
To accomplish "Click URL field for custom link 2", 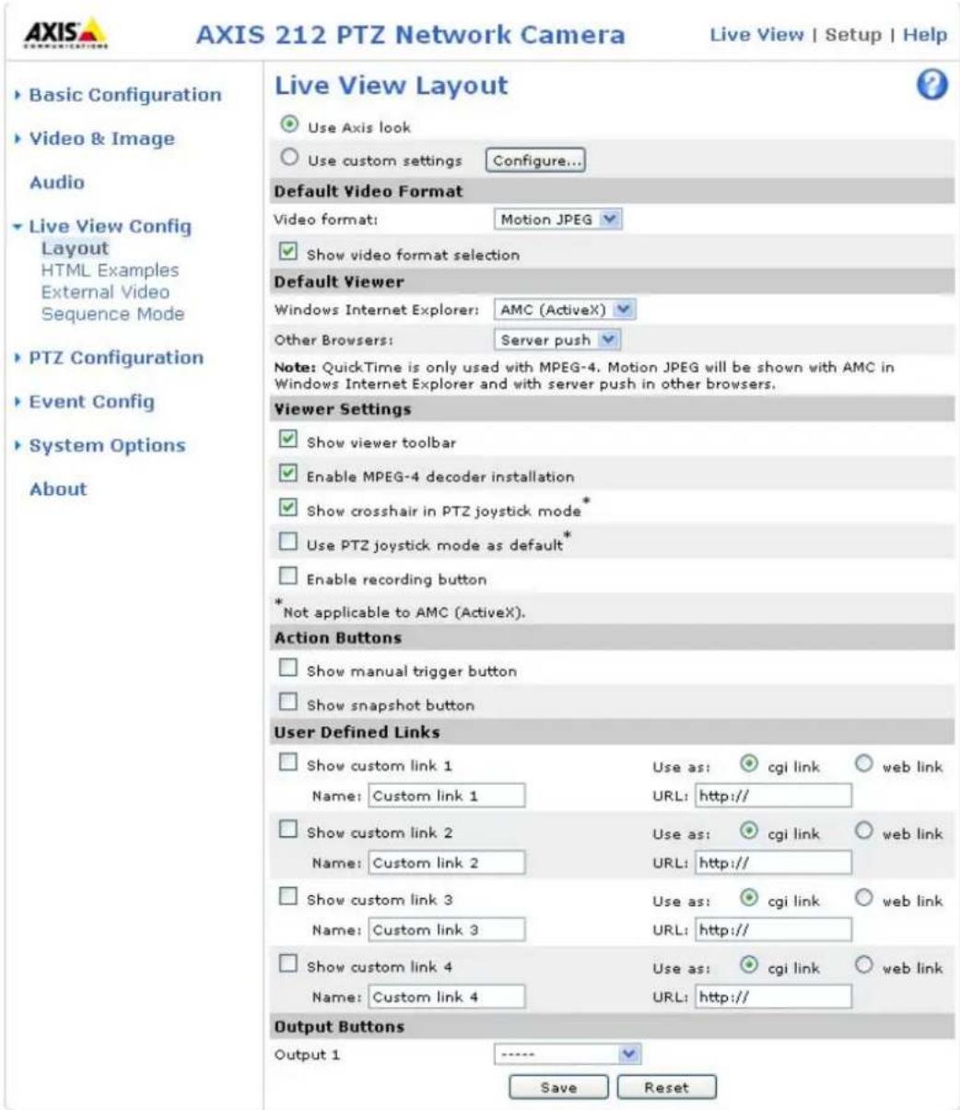I will pyautogui.click(x=773, y=862).
